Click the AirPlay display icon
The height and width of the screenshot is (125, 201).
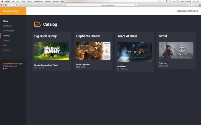(170, 2)
